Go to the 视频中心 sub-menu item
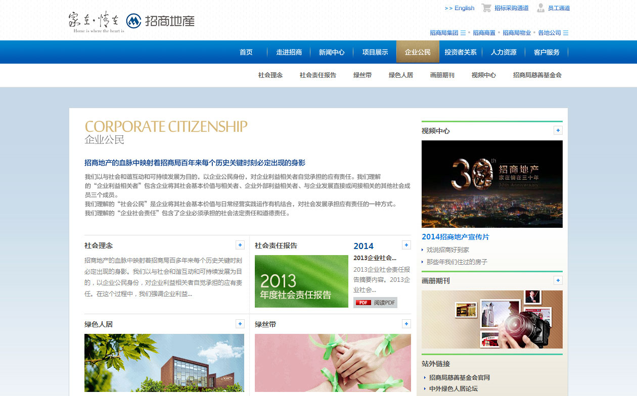This screenshot has width=637, height=396. tap(484, 75)
